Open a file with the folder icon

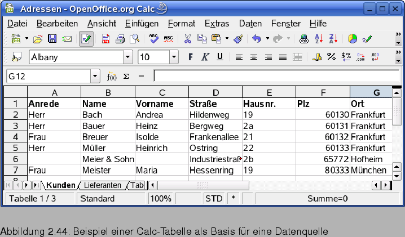pos(38,39)
